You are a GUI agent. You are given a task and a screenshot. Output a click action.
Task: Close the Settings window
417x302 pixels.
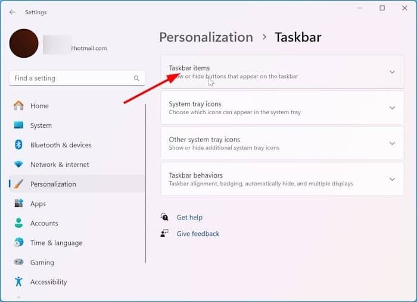click(x=404, y=8)
